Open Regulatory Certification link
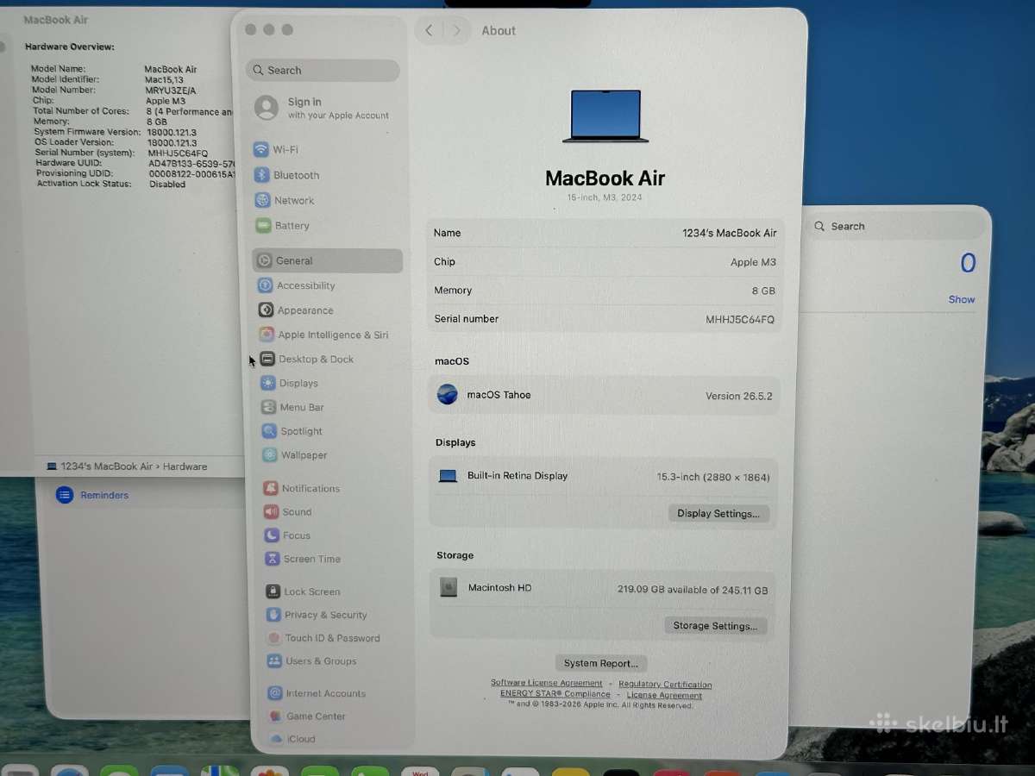The height and width of the screenshot is (776, 1035). pyautogui.click(x=665, y=685)
